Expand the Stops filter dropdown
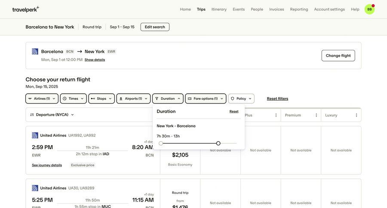The height and width of the screenshot is (208, 387). coord(101,98)
